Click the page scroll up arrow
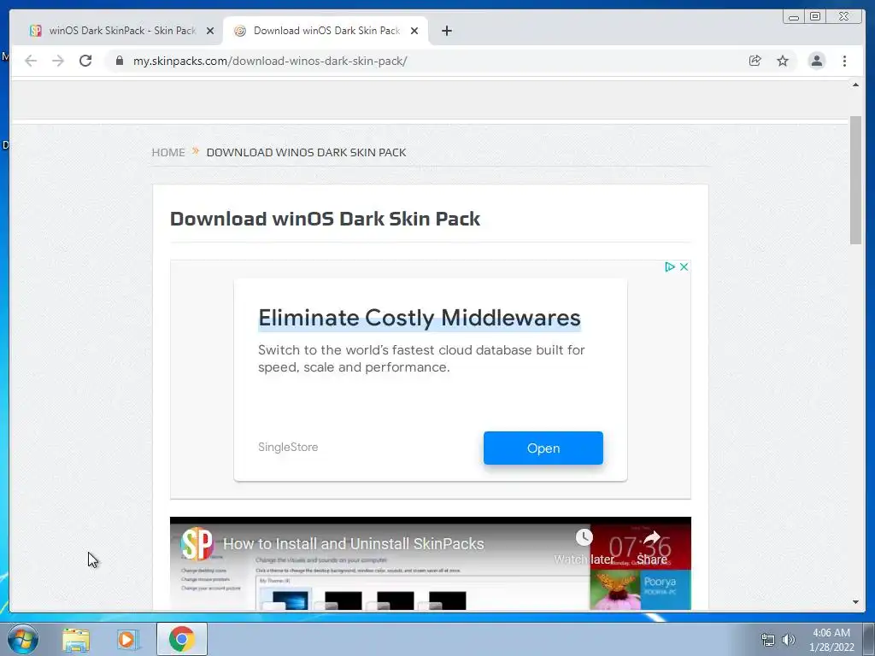 855,85
